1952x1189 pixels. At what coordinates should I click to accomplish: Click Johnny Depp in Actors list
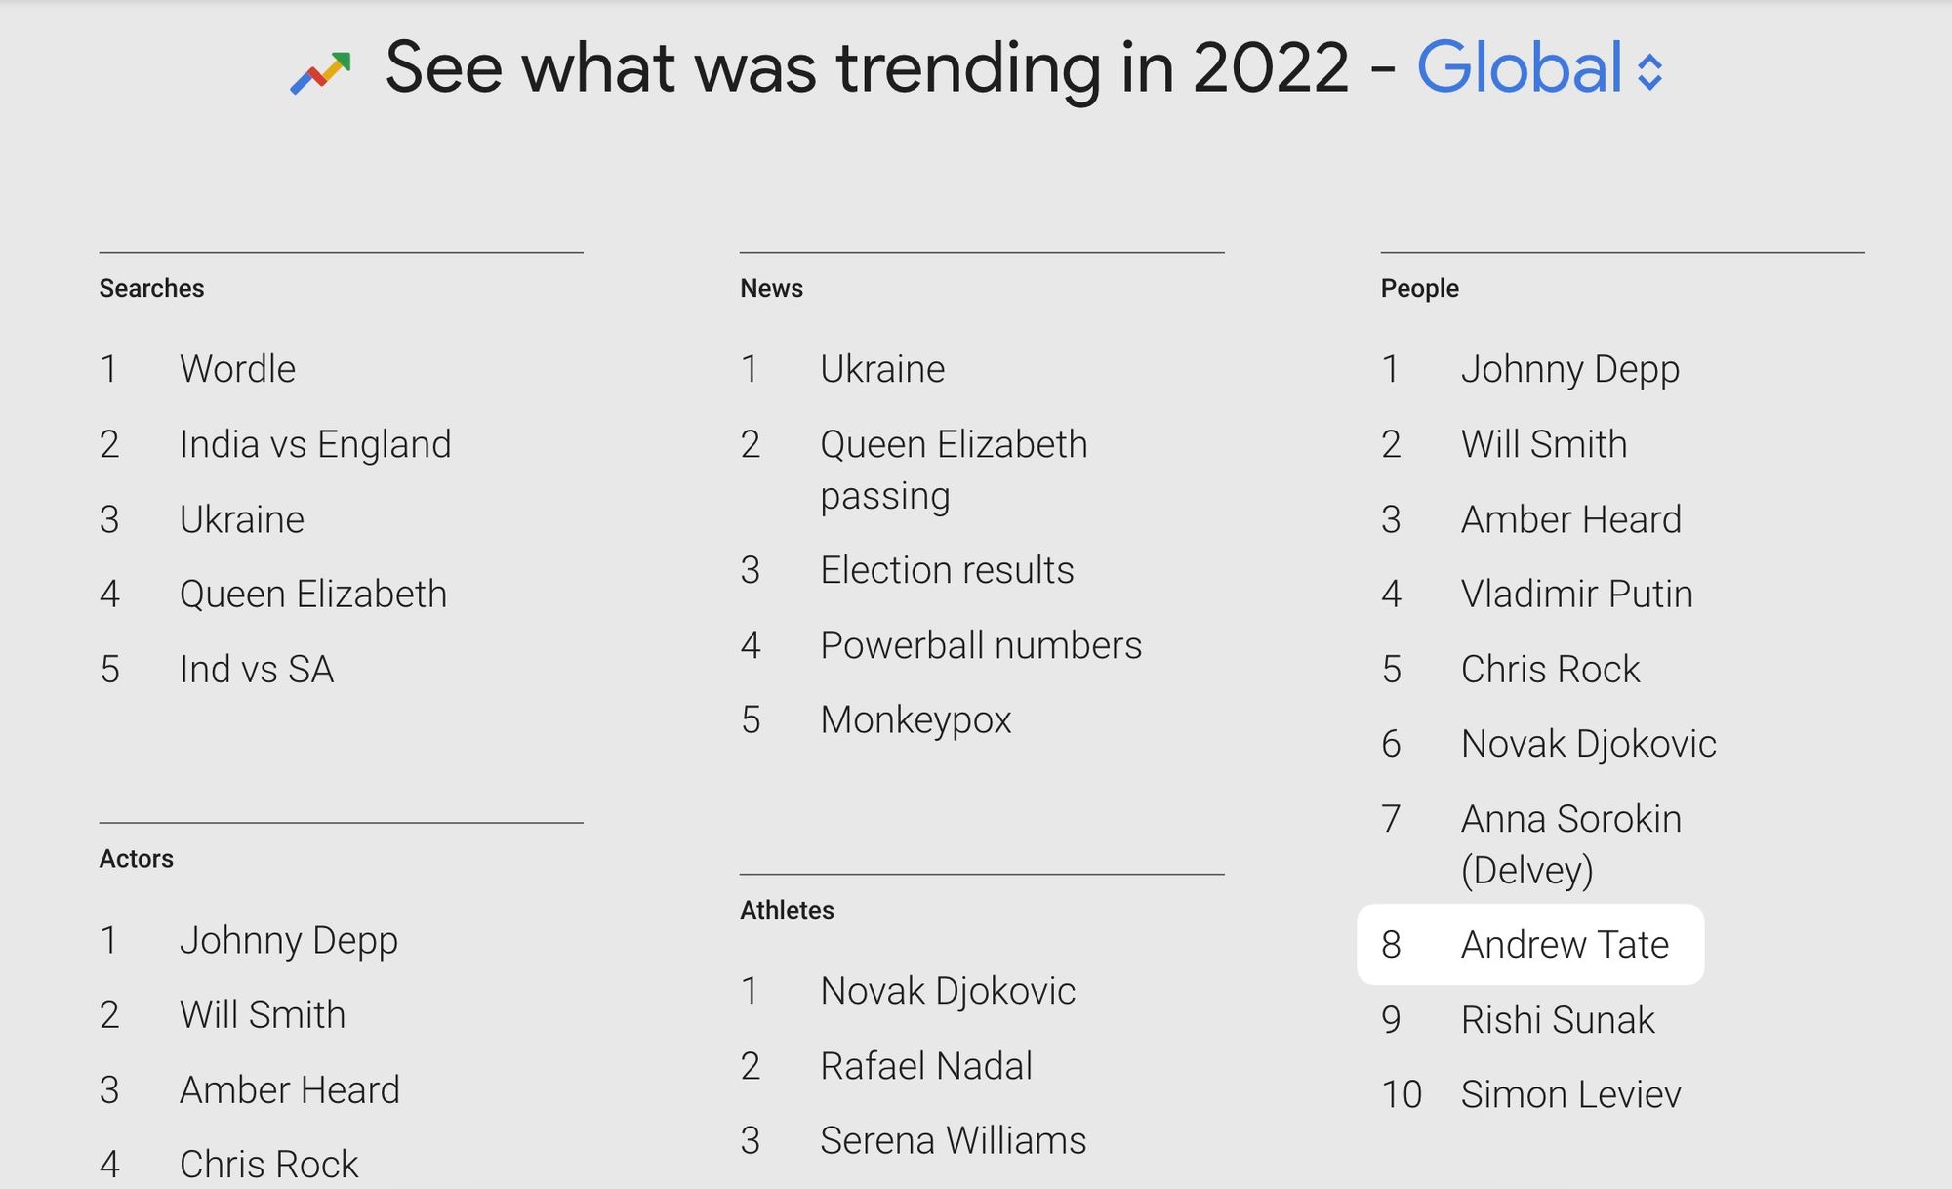pyautogui.click(x=288, y=940)
